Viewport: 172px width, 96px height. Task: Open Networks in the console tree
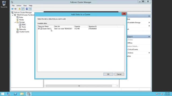(x=23, y=29)
